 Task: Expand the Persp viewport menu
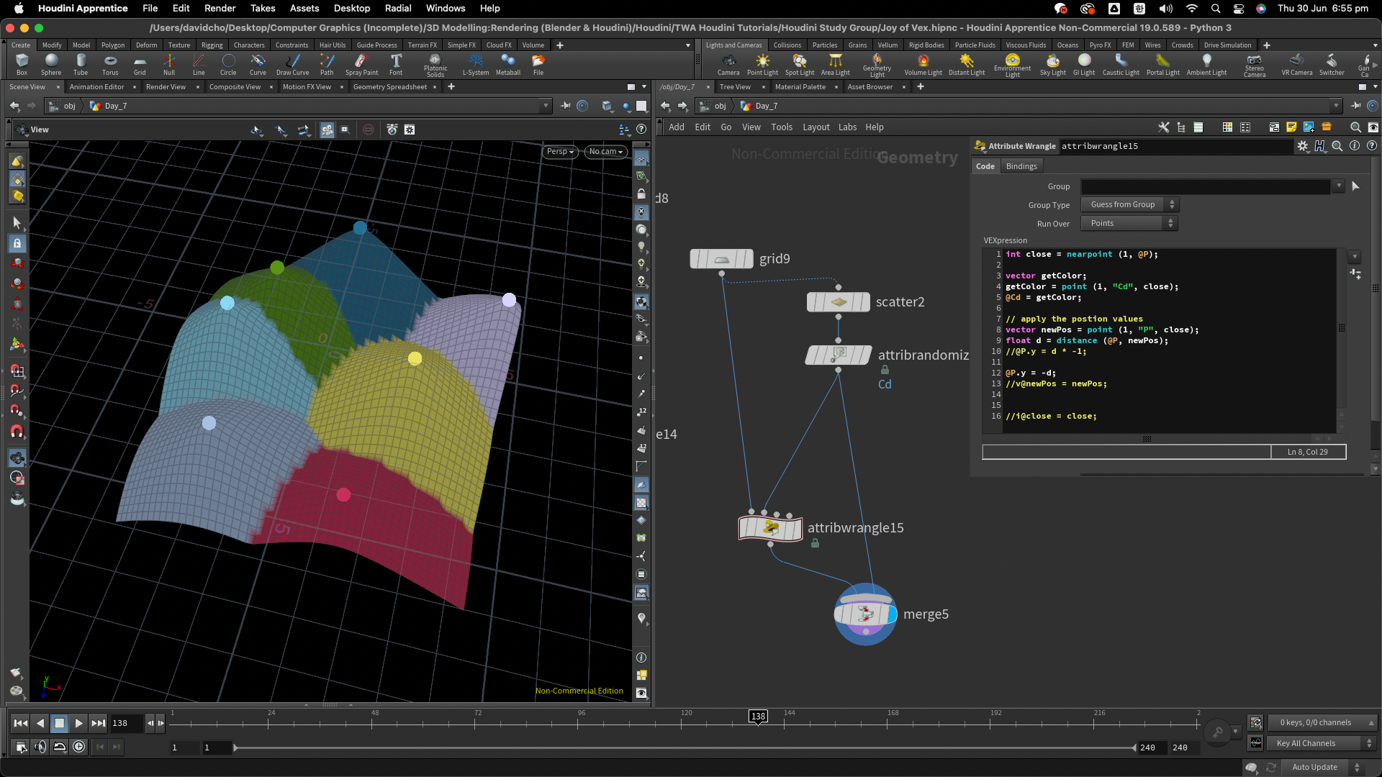coord(560,152)
